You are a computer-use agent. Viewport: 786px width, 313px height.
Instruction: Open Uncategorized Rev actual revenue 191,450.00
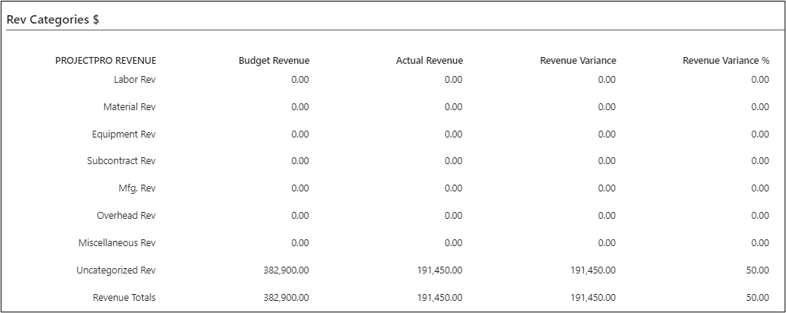click(x=438, y=270)
